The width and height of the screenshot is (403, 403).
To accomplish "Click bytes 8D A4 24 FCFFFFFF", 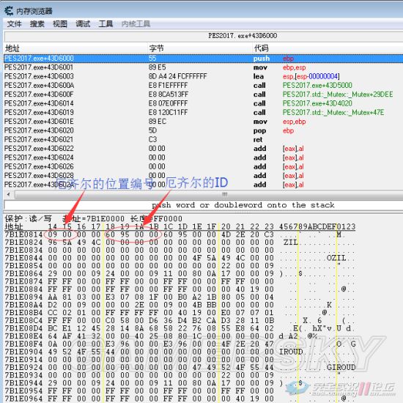I will tap(177, 76).
